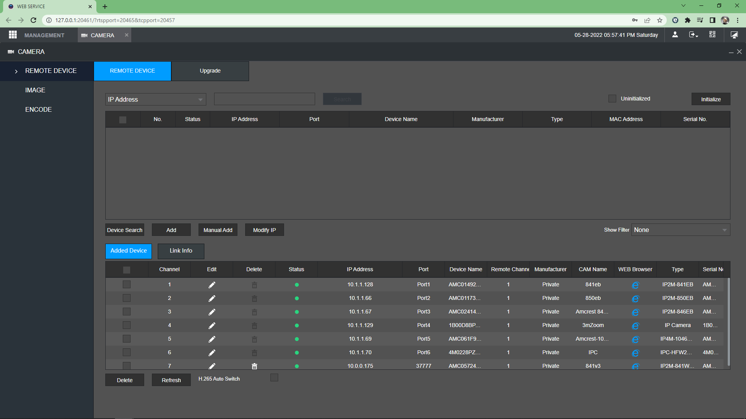The height and width of the screenshot is (419, 746).
Task: Open web browser for camera 850eb
Action: coord(635,299)
